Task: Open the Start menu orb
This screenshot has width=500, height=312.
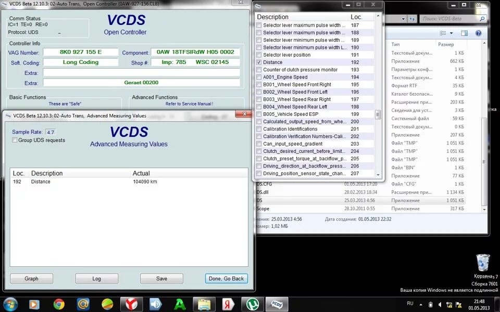Action: tap(10, 304)
